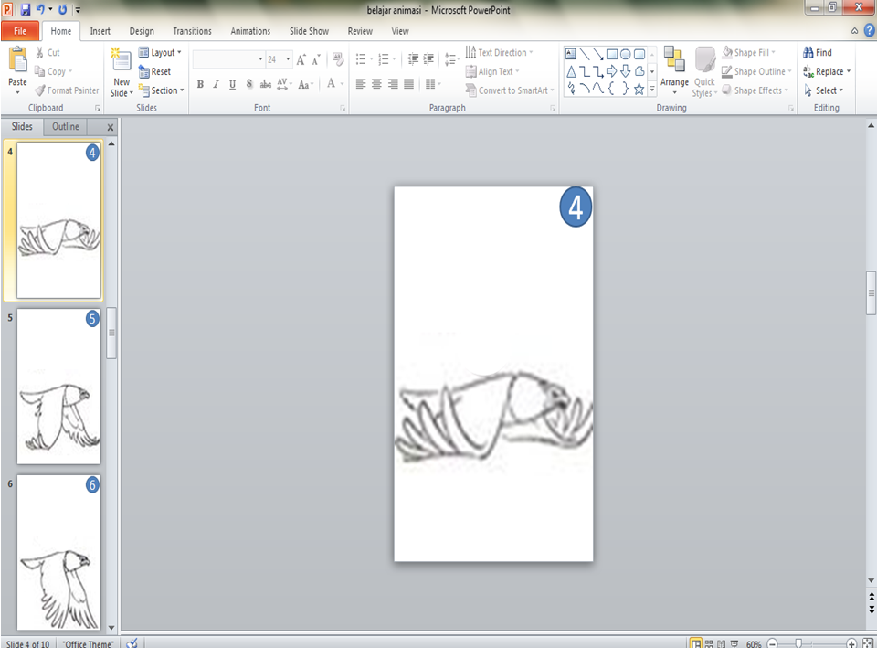Click Convert to SmartArt

point(510,90)
